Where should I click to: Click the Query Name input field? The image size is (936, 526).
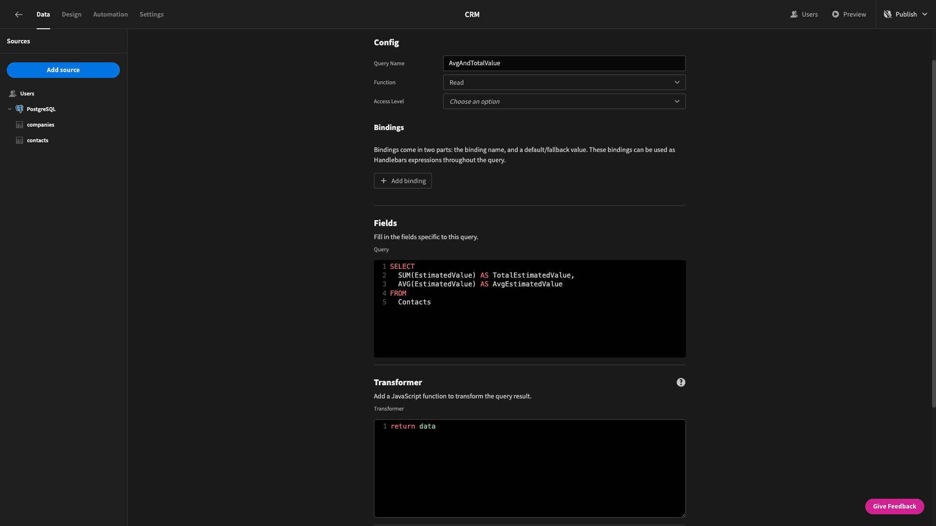coord(564,63)
